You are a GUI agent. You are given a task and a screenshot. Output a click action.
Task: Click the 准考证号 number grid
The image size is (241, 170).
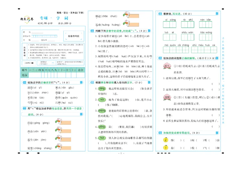click(x=44, y=36)
